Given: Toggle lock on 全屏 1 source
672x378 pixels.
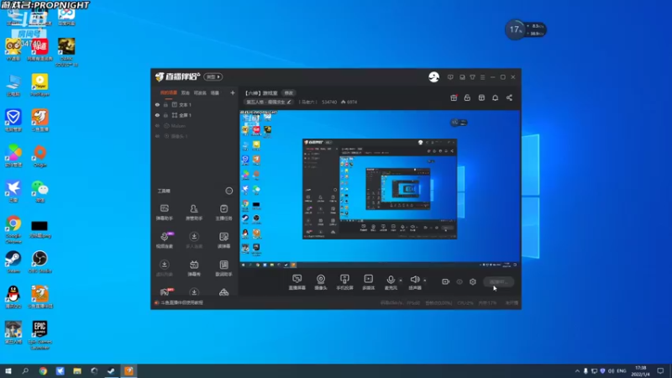Looking at the screenshot, I should pyautogui.click(x=165, y=115).
